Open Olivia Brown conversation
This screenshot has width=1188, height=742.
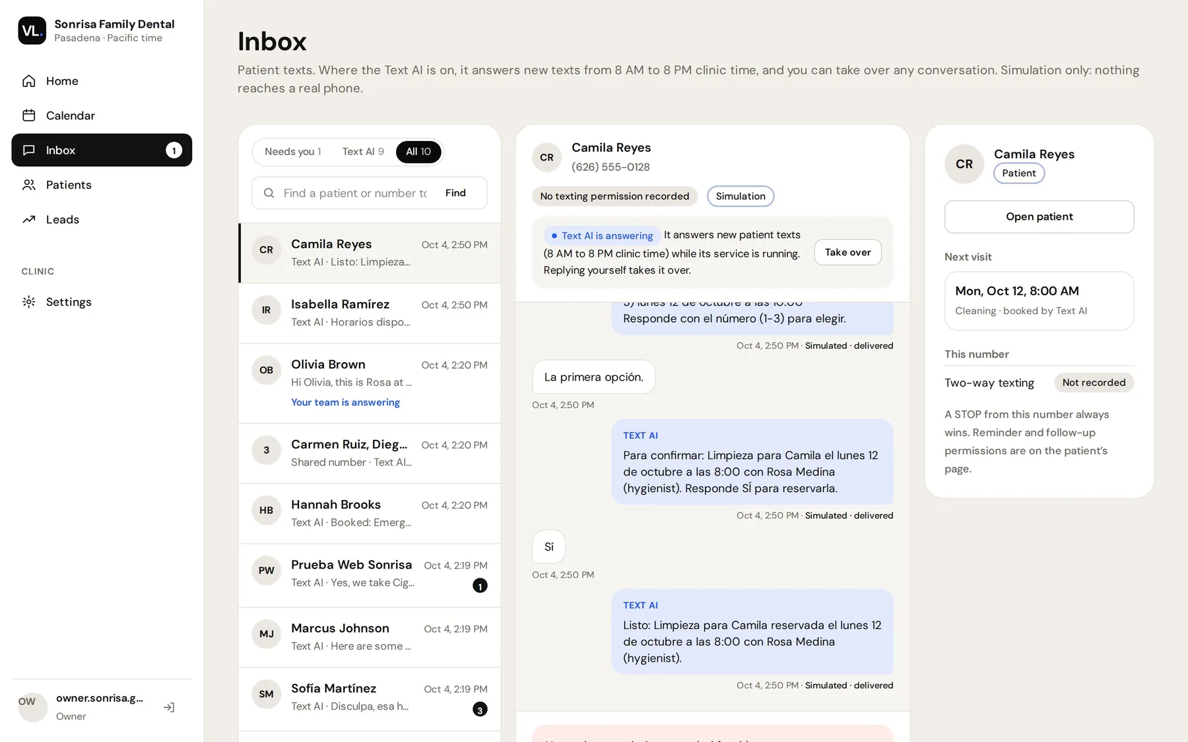(x=370, y=383)
